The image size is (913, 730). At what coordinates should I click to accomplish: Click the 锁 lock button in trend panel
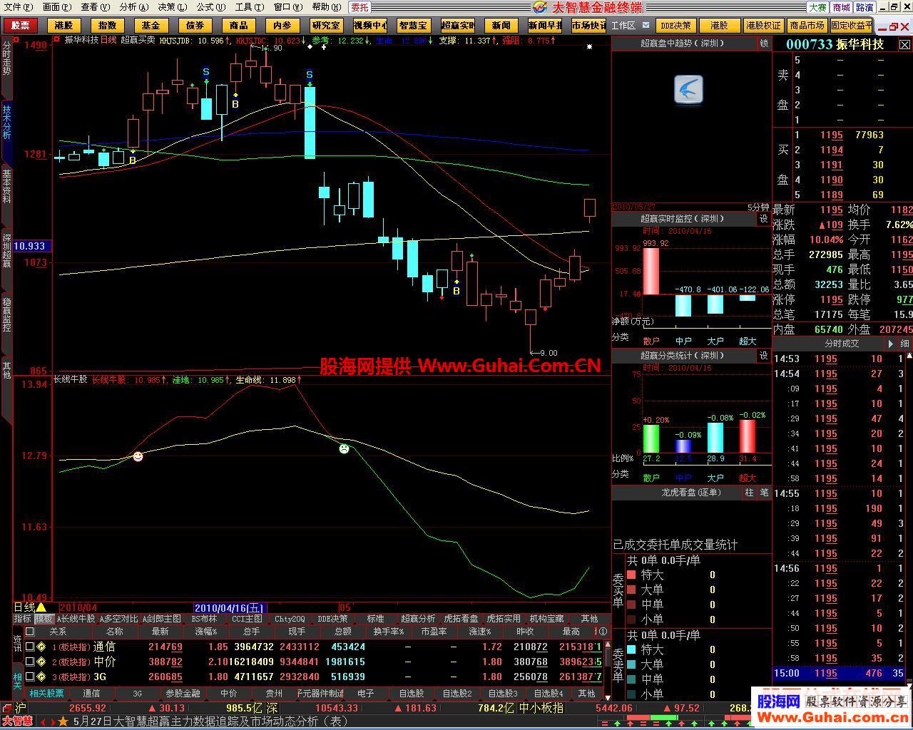(x=764, y=43)
